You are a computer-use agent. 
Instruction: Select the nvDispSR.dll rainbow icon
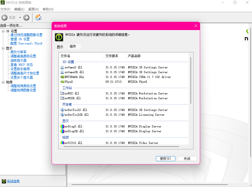pyautogui.click(x=62, y=131)
